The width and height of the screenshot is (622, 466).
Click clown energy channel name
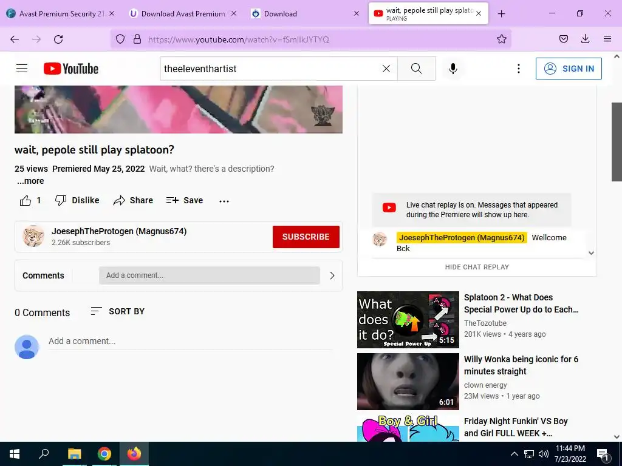pos(485,385)
